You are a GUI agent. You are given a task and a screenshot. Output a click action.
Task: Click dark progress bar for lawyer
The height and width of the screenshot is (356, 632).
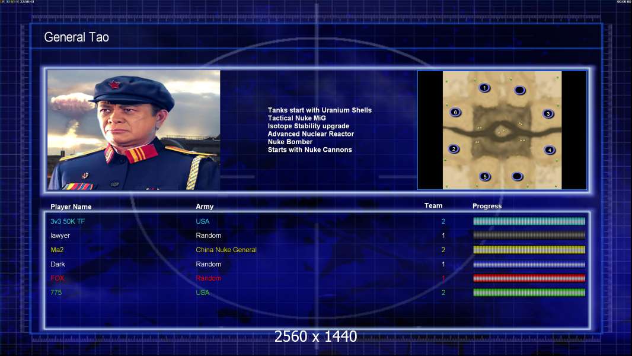[529, 235]
